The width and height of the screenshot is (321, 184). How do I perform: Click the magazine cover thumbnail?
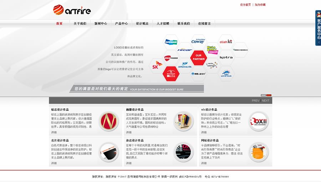point(183,152)
